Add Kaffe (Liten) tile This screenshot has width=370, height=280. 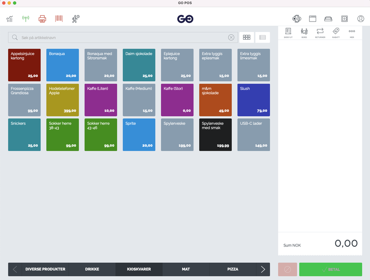pyautogui.click(x=101, y=100)
